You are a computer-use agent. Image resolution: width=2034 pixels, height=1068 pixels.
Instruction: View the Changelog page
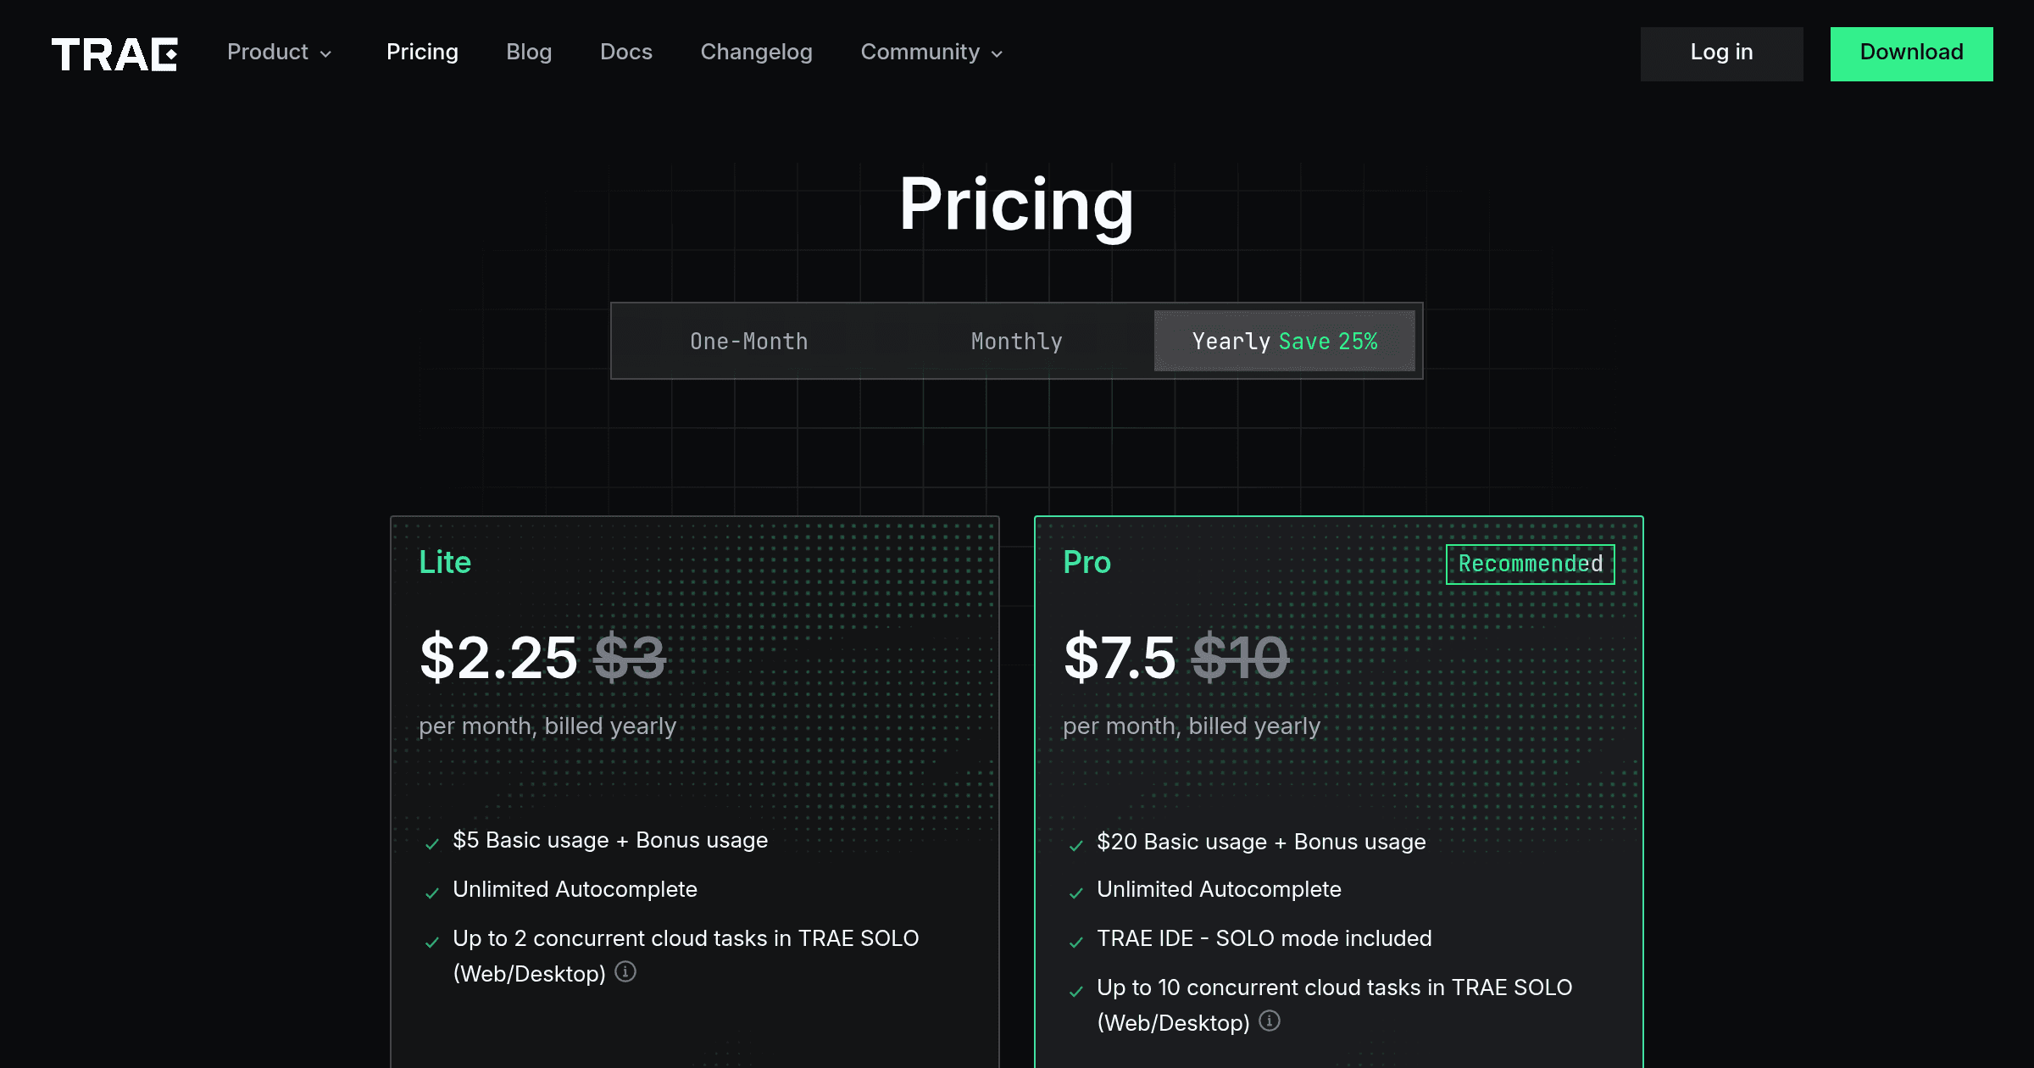click(x=756, y=53)
